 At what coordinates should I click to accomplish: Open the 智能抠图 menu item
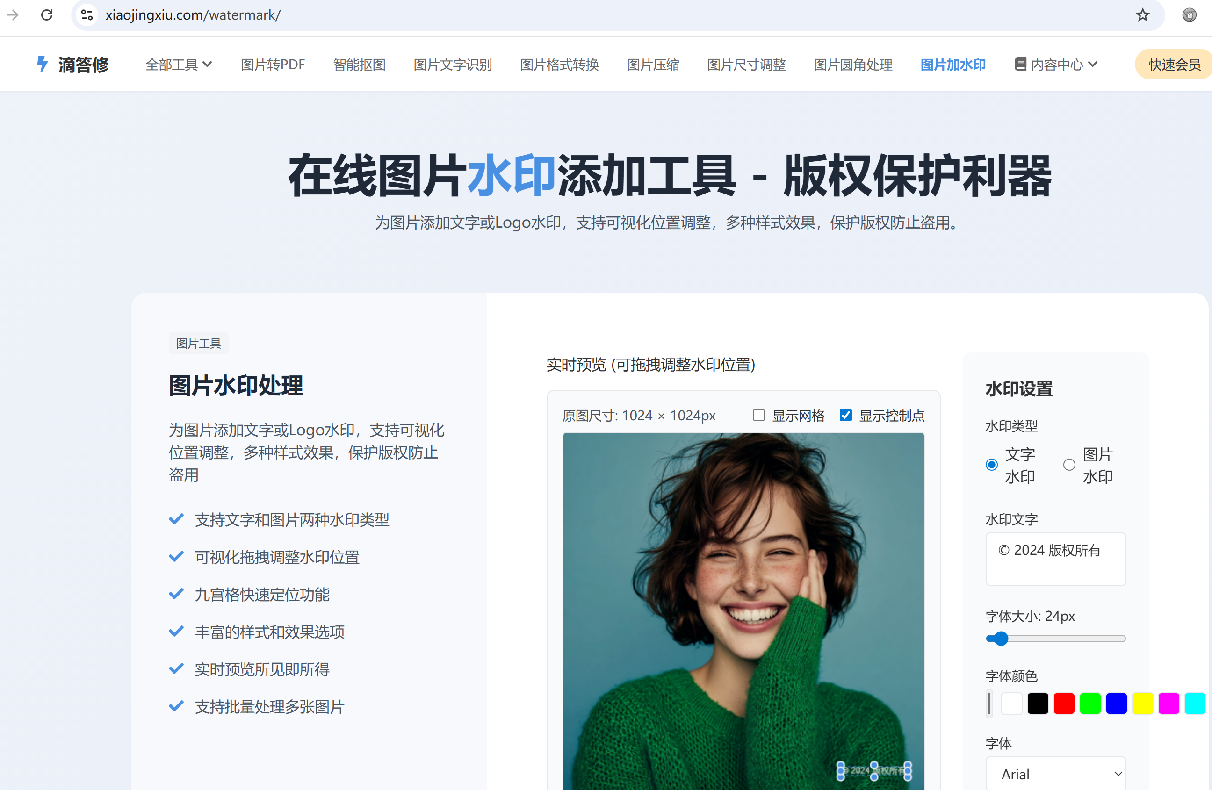tap(359, 65)
